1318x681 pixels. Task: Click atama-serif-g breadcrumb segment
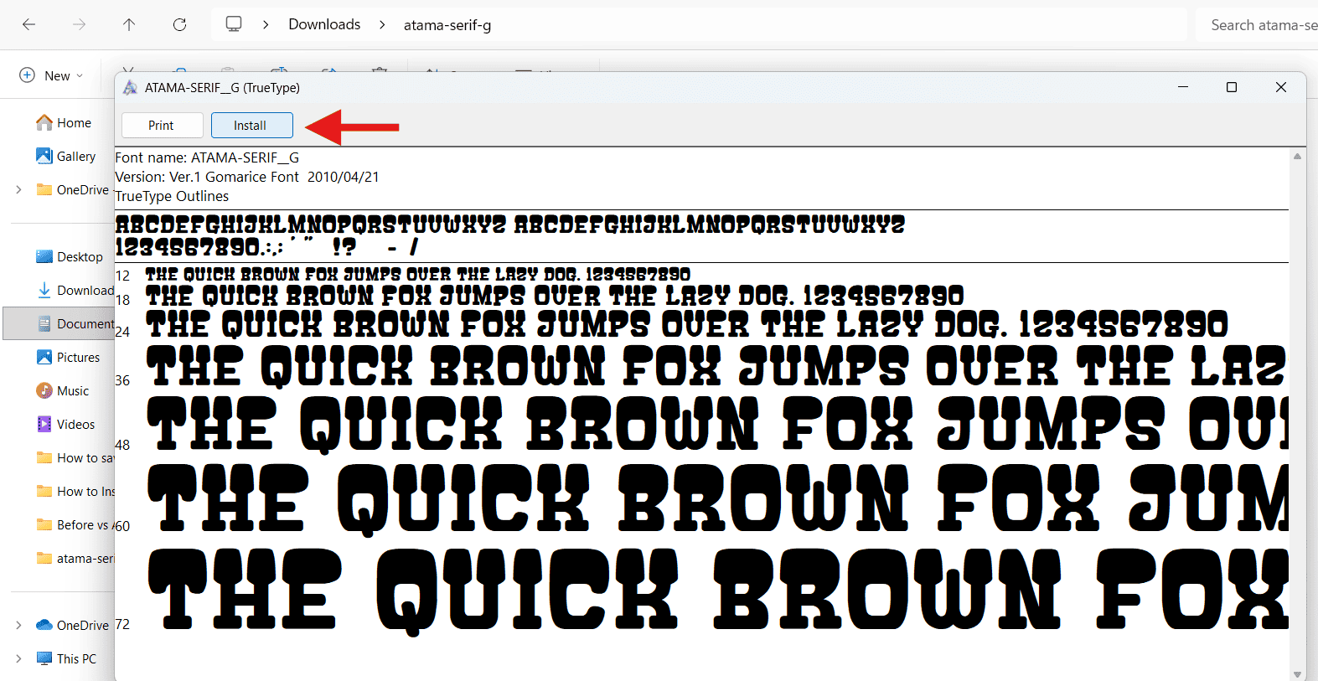(447, 25)
